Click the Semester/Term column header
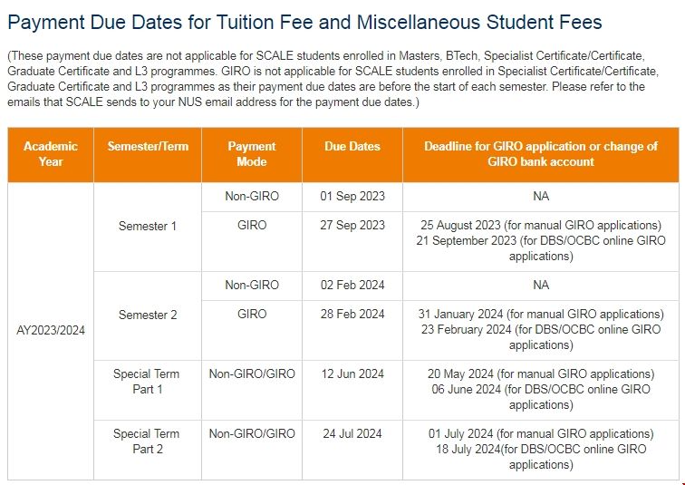 (148, 147)
